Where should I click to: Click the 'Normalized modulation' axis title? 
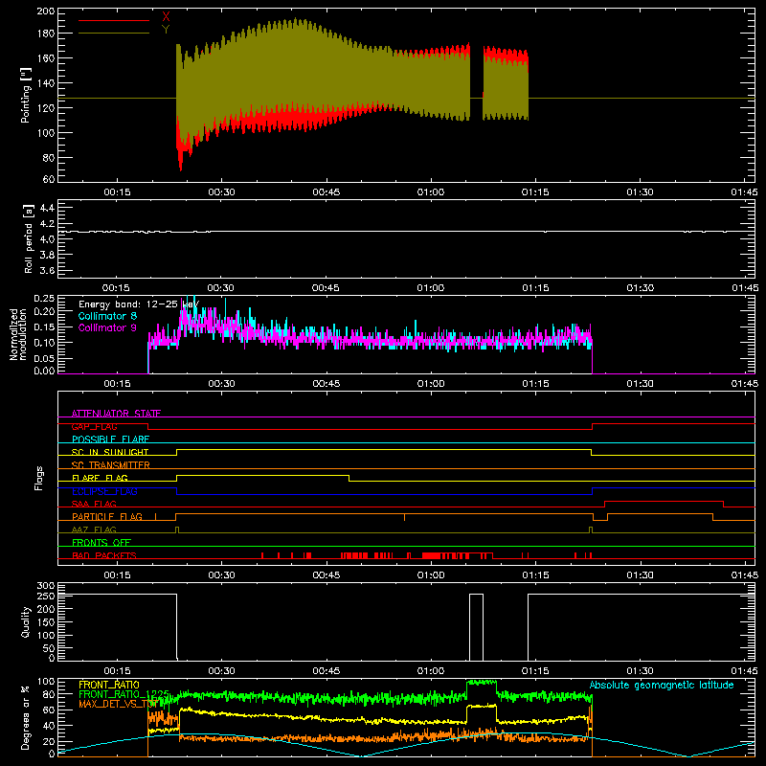click(x=18, y=334)
